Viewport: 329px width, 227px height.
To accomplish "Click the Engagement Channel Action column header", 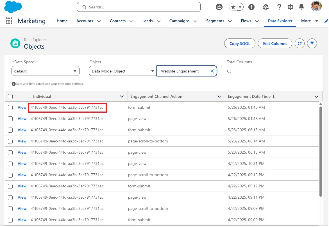I will pyautogui.click(x=156, y=97).
